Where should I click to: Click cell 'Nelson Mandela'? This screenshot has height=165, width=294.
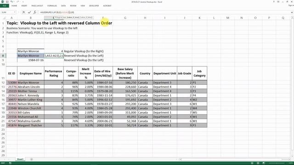click(31, 104)
